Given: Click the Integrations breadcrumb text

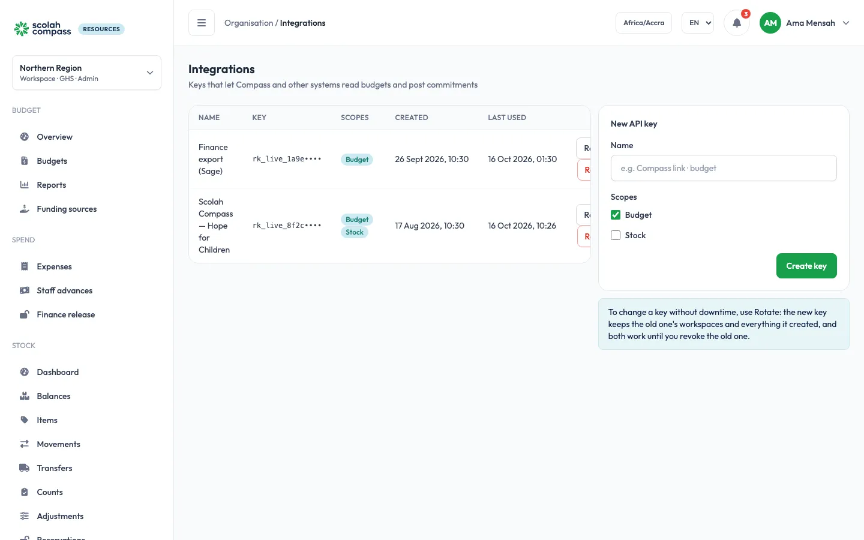Looking at the screenshot, I should pyautogui.click(x=303, y=23).
